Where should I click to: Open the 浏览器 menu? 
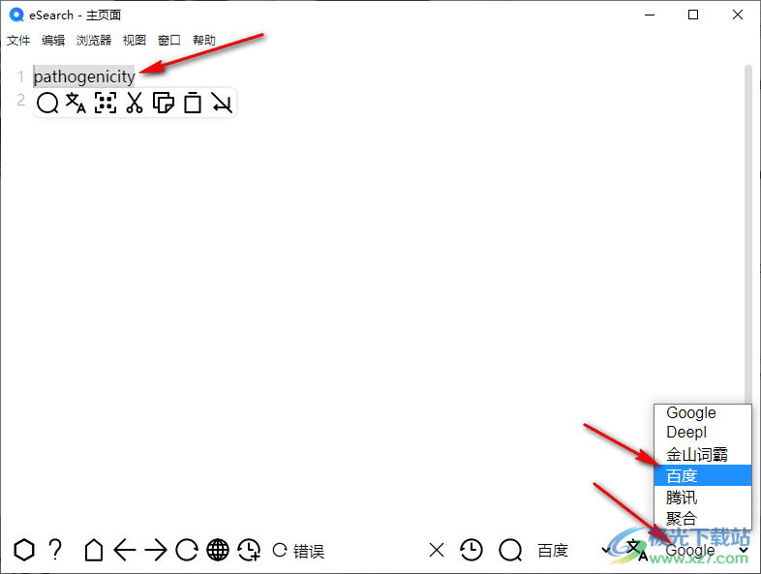pos(94,41)
